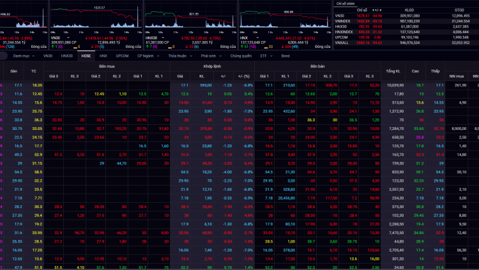
Task: Switch to the Bond tab
Action: [x=285, y=56]
